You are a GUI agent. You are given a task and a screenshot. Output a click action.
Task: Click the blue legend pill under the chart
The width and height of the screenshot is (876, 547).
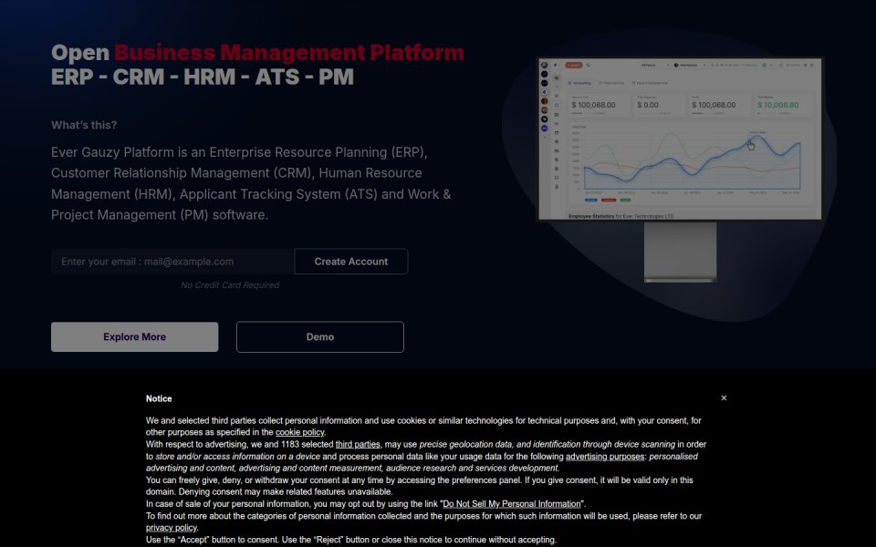(591, 200)
